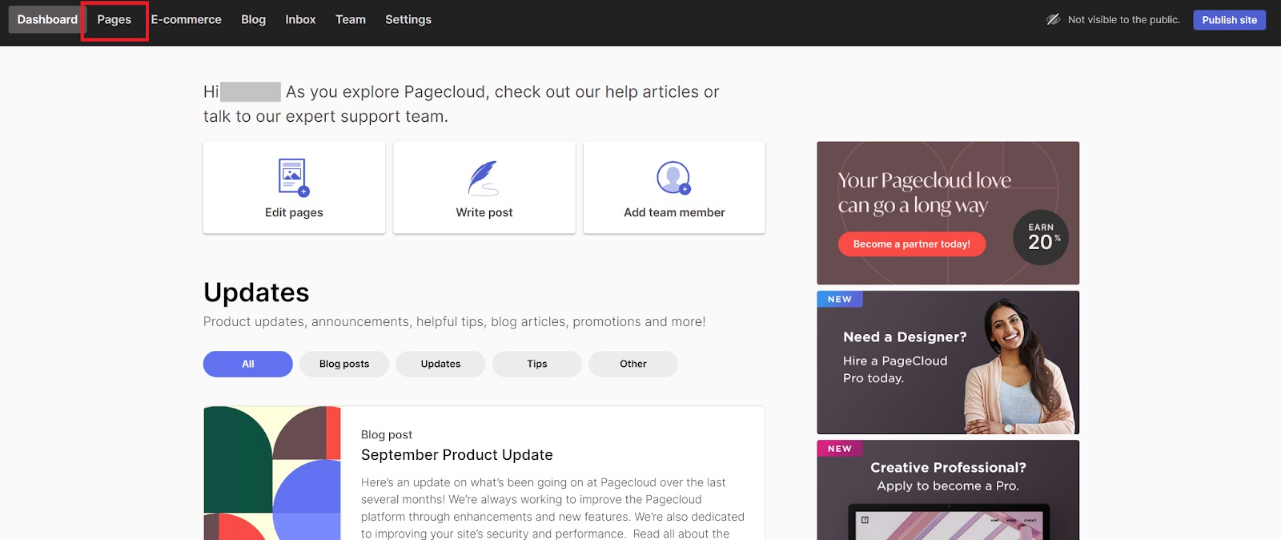Click 'Hire a PageCloud Pro today.' text

[x=895, y=369]
